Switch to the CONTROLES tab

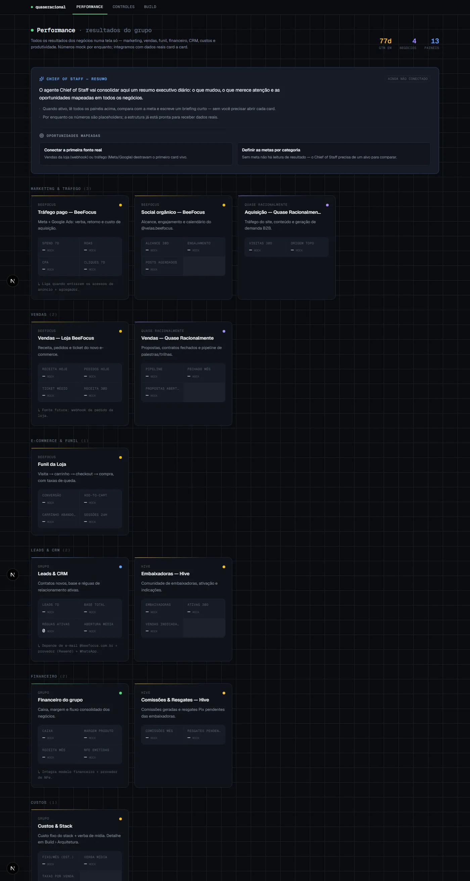point(124,7)
